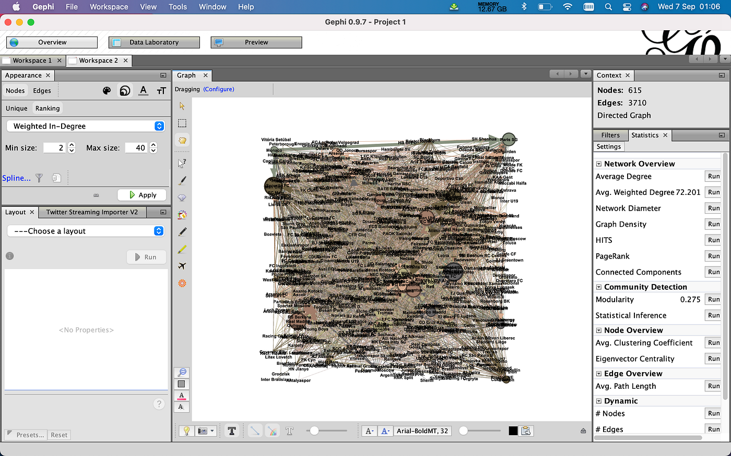Select node size icon in Appearance

[x=125, y=91]
